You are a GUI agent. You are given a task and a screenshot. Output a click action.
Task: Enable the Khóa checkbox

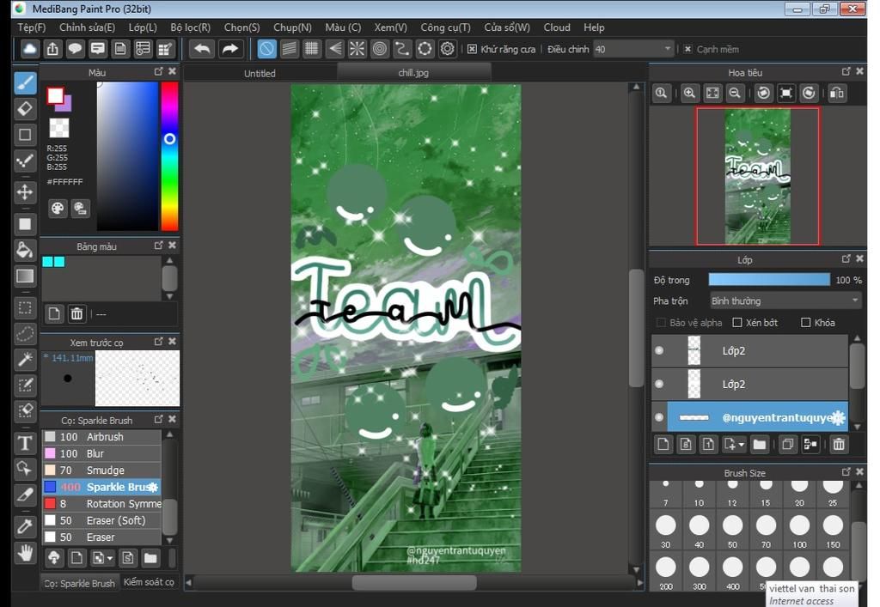pos(805,322)
